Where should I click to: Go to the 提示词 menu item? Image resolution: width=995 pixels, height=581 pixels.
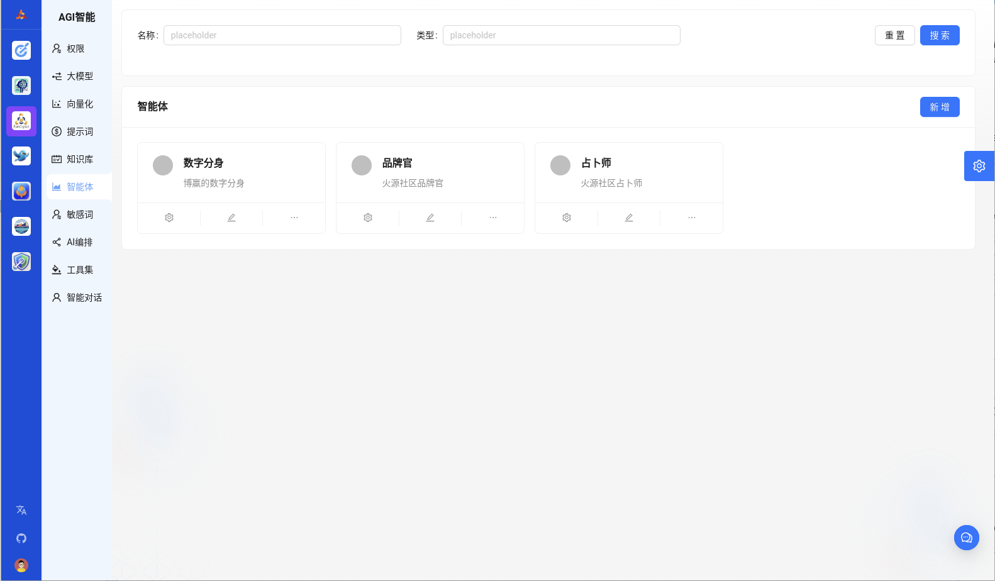79,131
